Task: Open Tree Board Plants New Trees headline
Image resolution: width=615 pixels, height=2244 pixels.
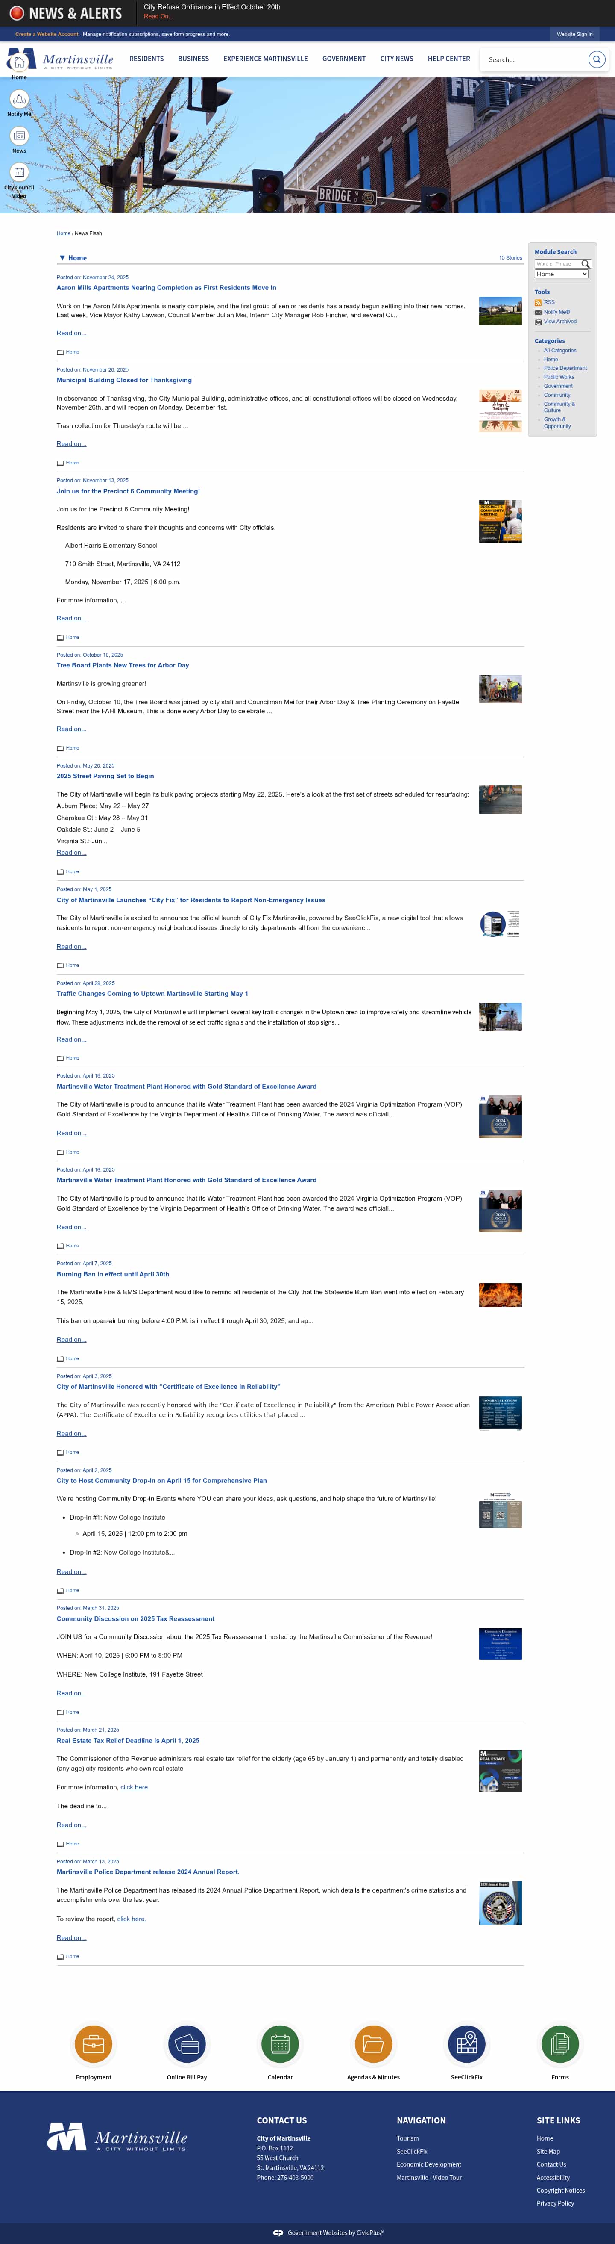Action: (x=123, y=665)
